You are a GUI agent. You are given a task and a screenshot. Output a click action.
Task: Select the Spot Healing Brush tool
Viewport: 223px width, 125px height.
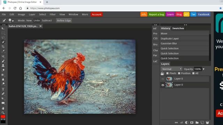[x=3, y=56]
